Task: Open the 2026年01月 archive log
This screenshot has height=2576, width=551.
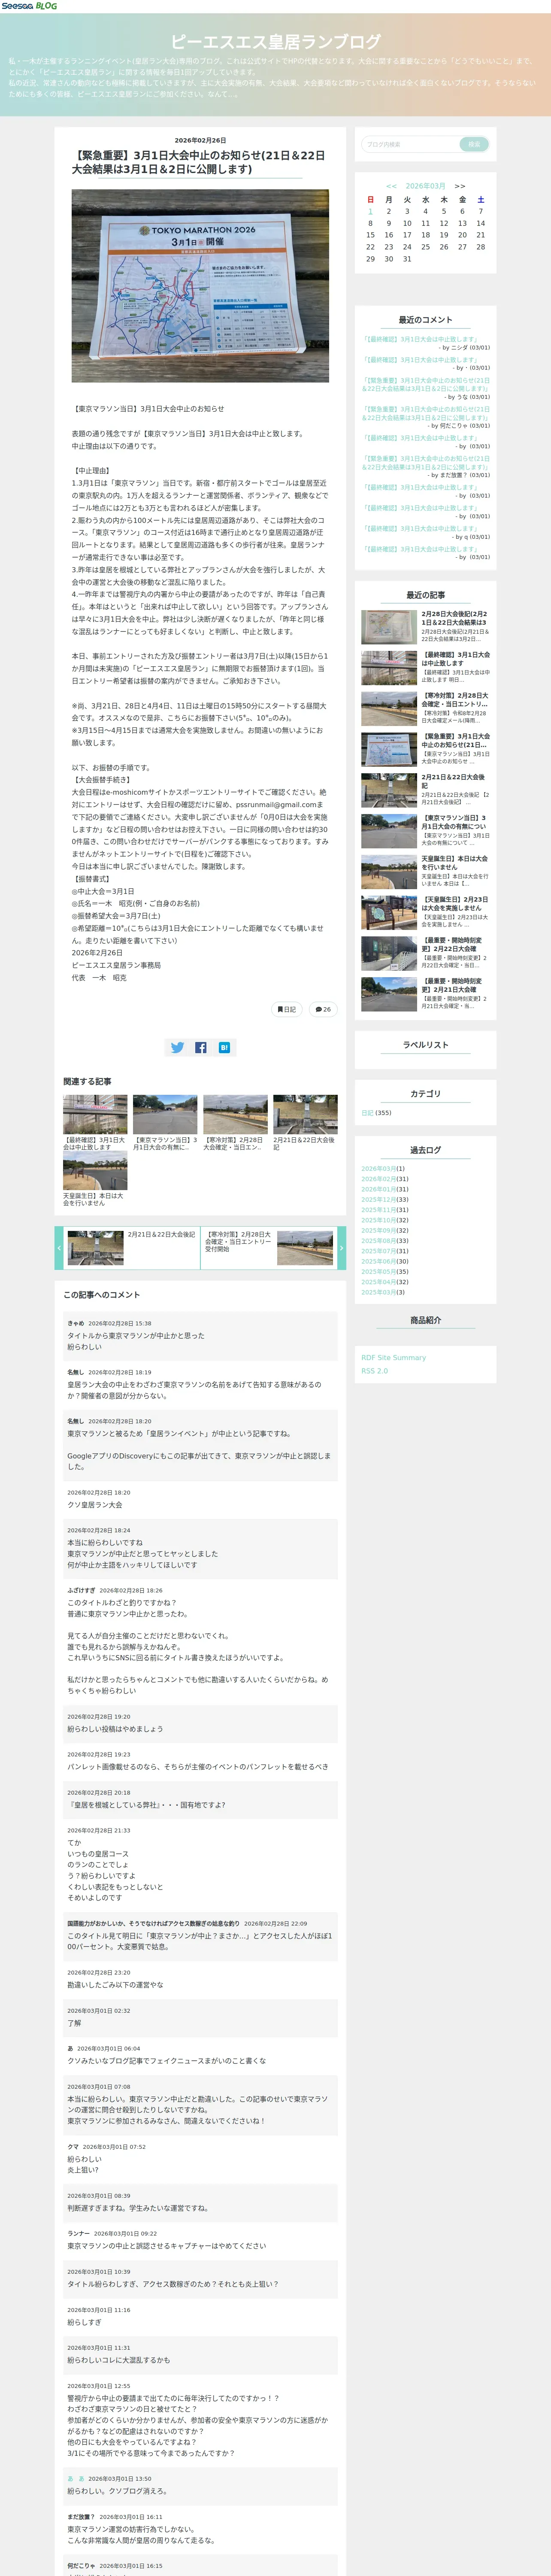Action: (x=378, y=1189)
